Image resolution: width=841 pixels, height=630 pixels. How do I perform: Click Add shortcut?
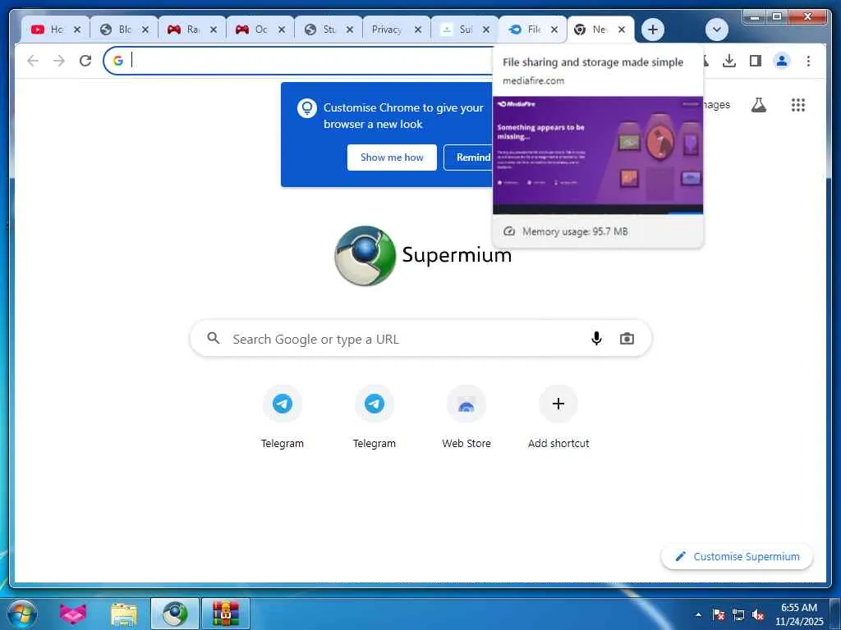(x=558, y=417)
